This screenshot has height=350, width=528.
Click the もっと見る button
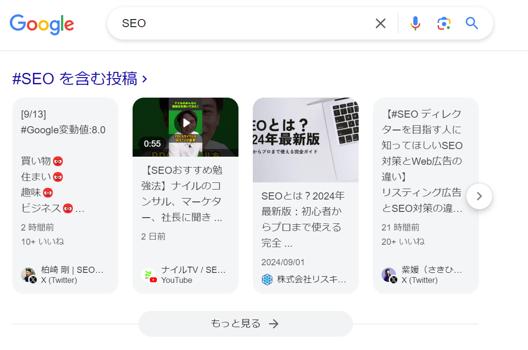245,323
